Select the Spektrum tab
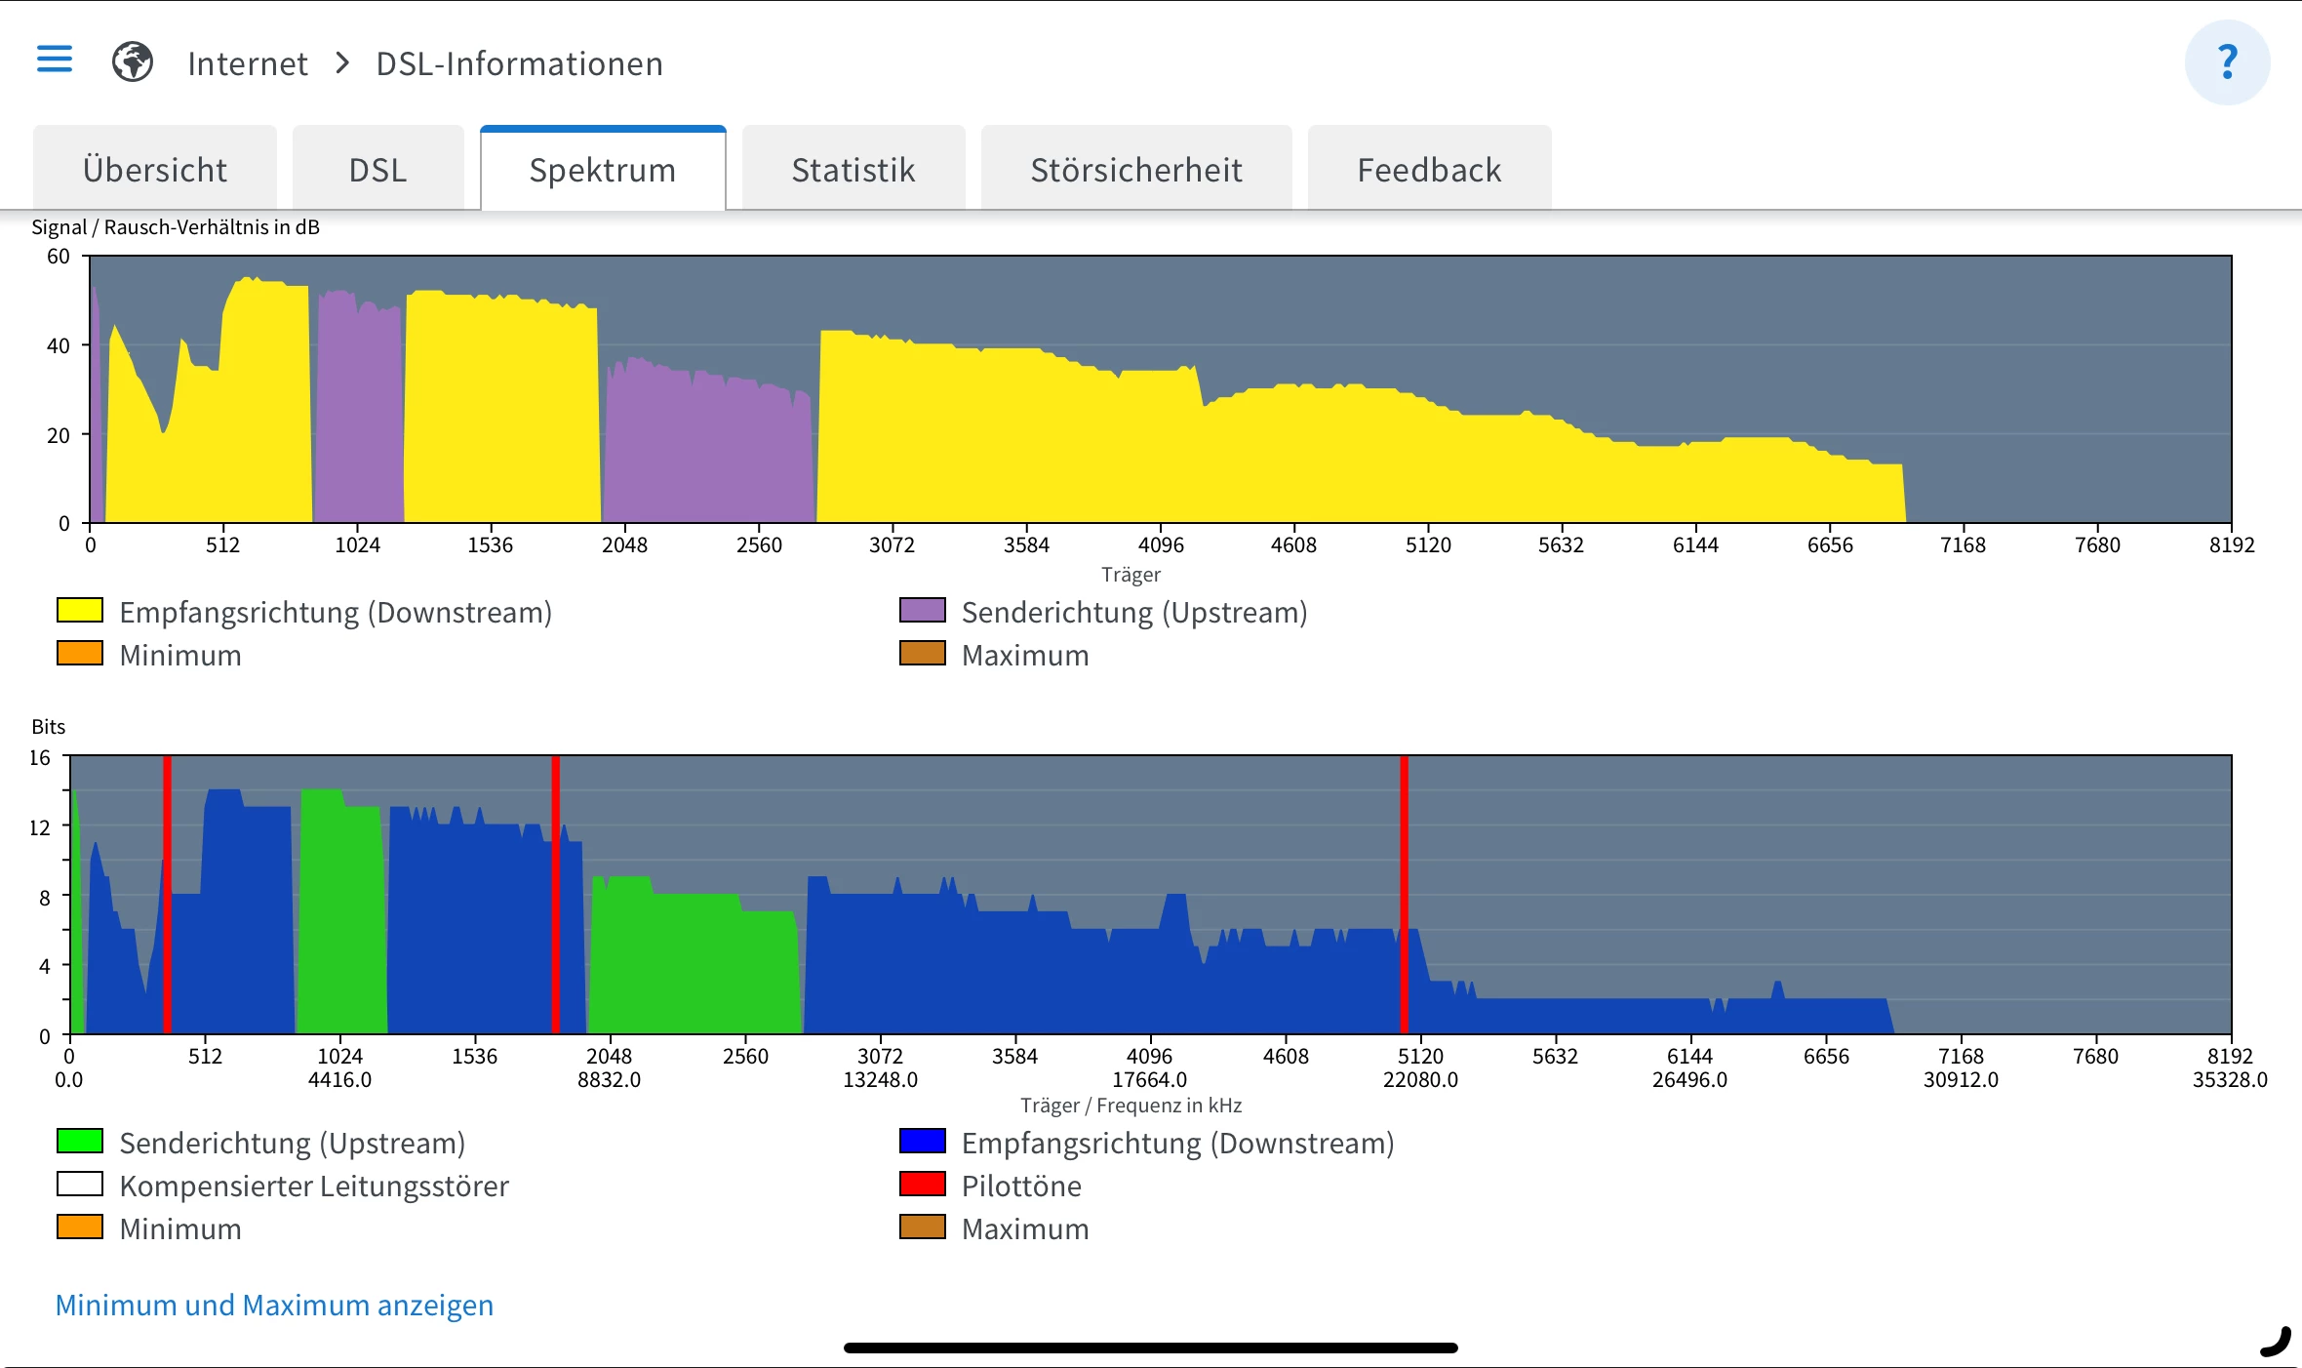Screen dimensions: 2302x1368 click(602, 170)
